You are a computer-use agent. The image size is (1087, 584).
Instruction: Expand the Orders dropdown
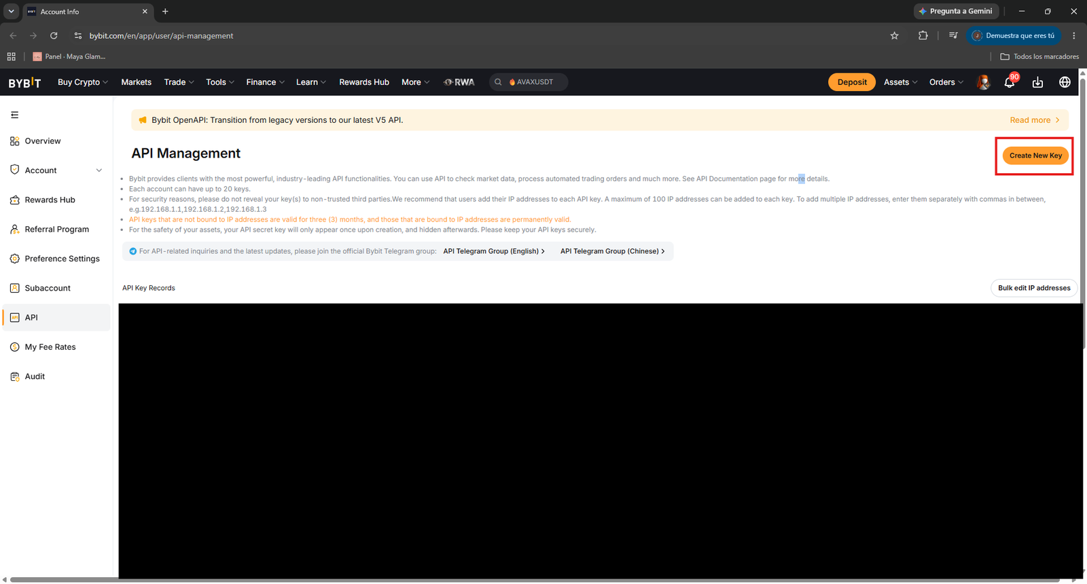pos(946,82)
